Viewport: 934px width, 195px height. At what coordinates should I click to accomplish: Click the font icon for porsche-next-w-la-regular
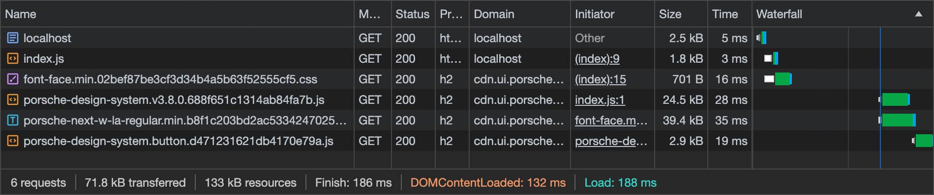pyautogui.click(x=13, y=120)
